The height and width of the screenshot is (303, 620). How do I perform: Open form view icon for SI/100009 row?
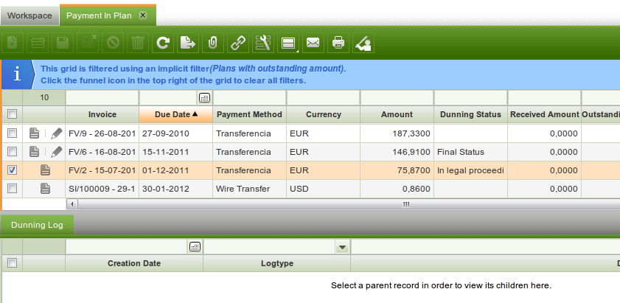(x=46, y=189)
